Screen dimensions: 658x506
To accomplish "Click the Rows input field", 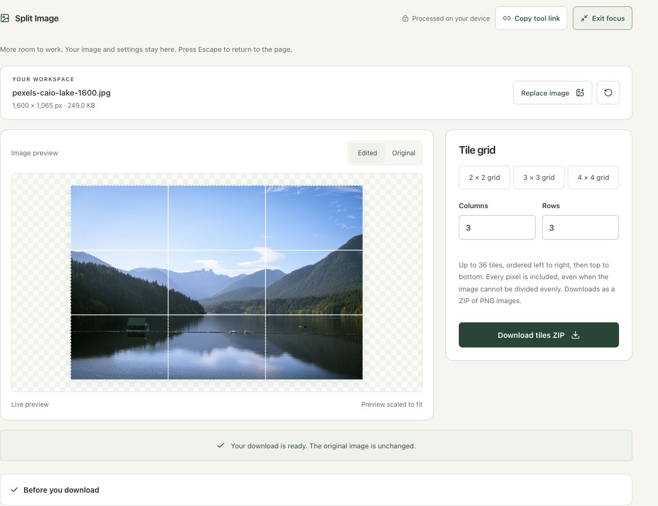I will 581,227.
